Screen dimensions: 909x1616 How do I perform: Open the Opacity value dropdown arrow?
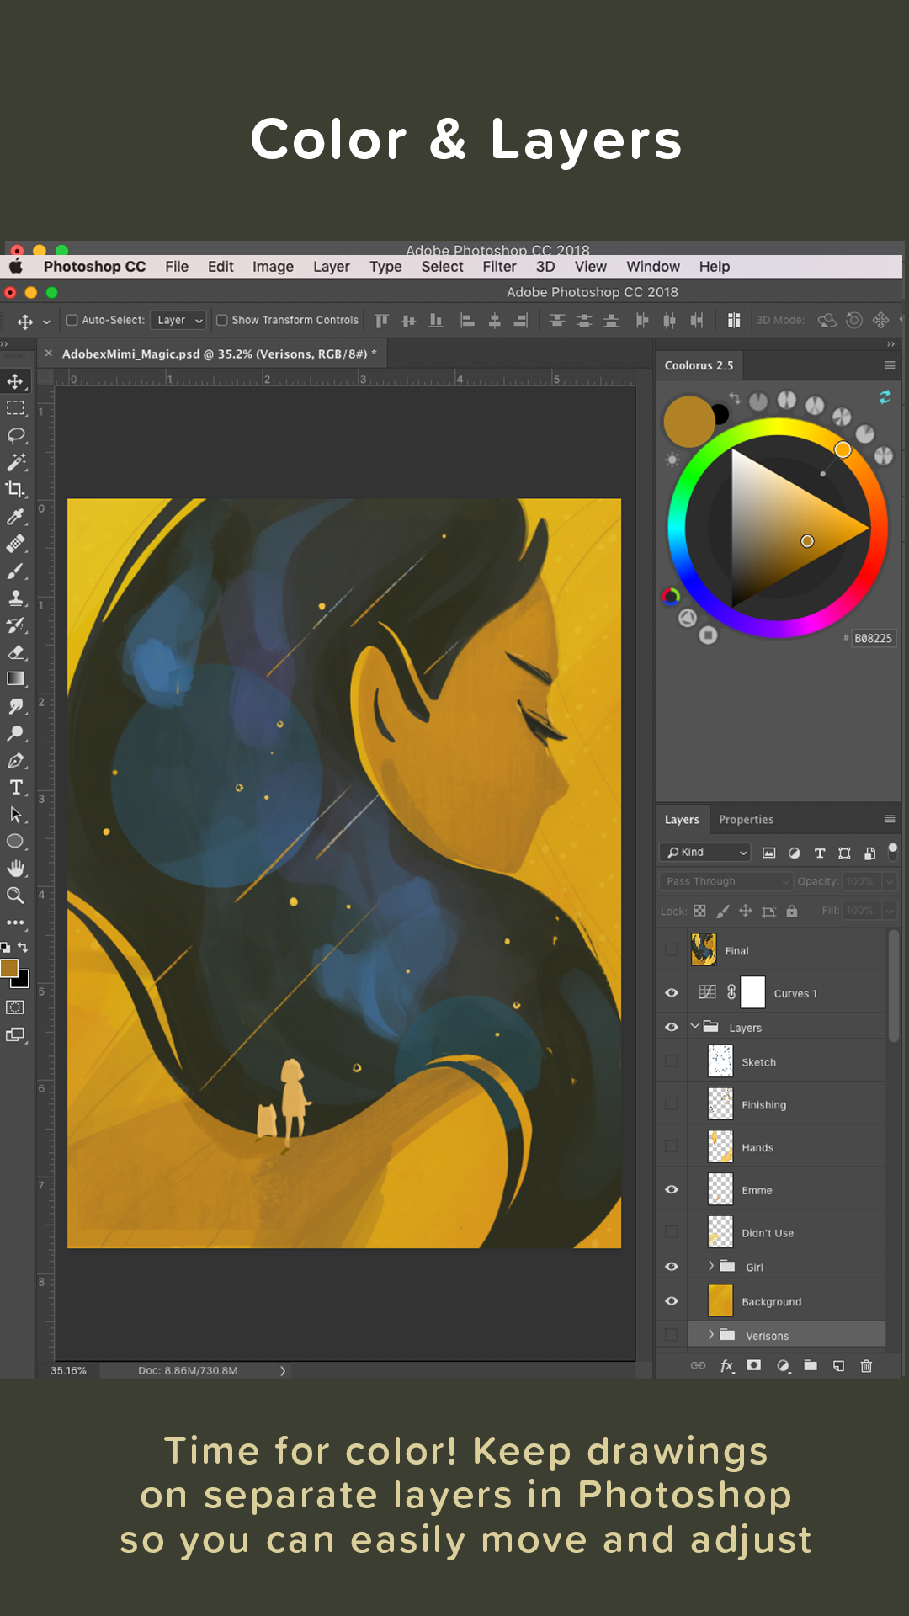[x=890, y=881]
